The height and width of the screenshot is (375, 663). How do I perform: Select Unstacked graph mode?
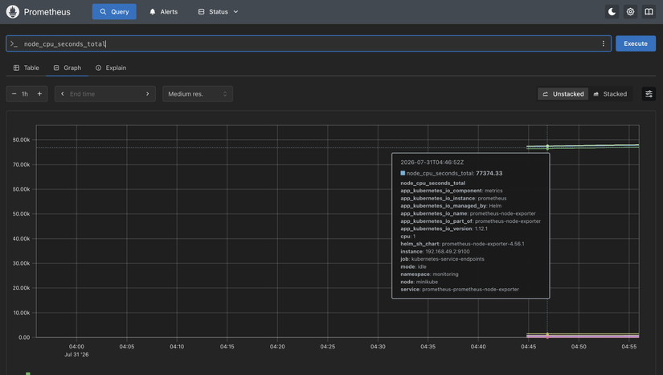[563, 94]
